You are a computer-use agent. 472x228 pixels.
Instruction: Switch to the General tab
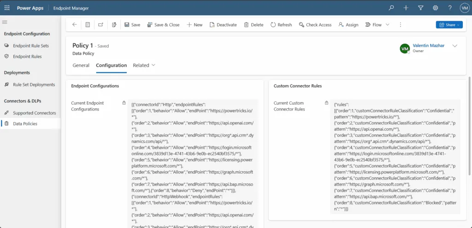[81, 65]
